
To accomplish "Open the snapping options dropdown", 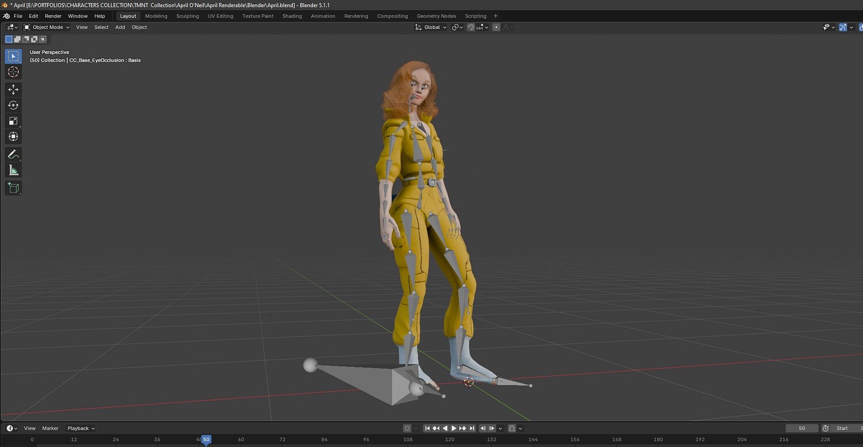I will click(x=482, y=27).
